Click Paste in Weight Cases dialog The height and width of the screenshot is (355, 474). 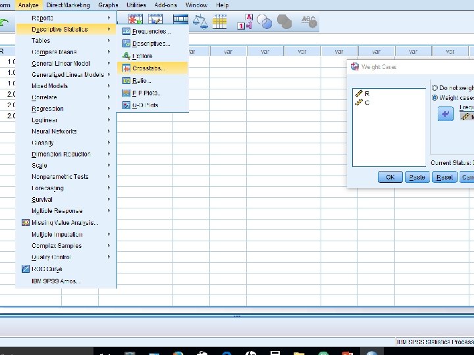point(417,177)
